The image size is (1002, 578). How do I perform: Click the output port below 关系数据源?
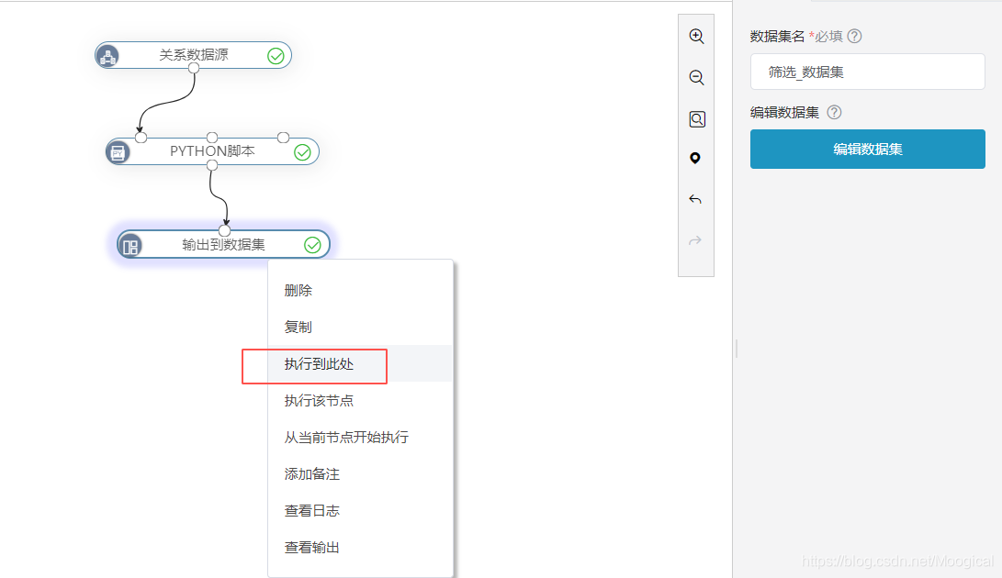coord(194,68)
